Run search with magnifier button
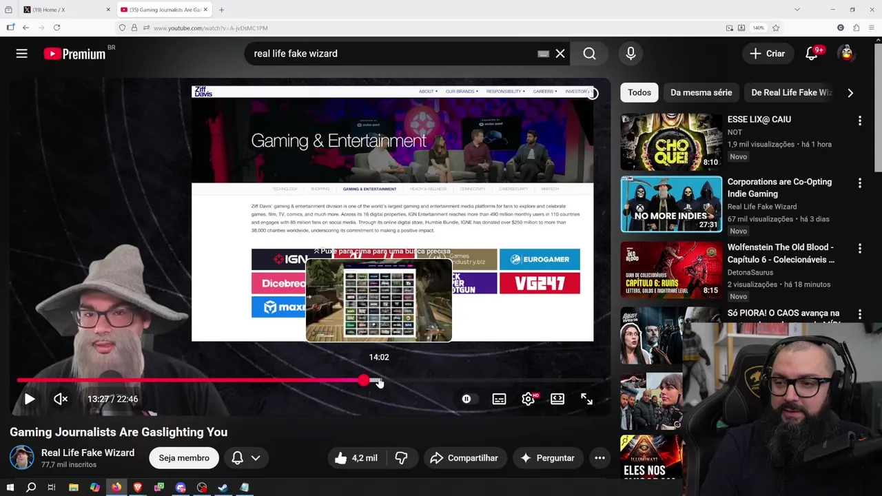The image size is (882, 496). pyautogui.click(x=590, y=54)
